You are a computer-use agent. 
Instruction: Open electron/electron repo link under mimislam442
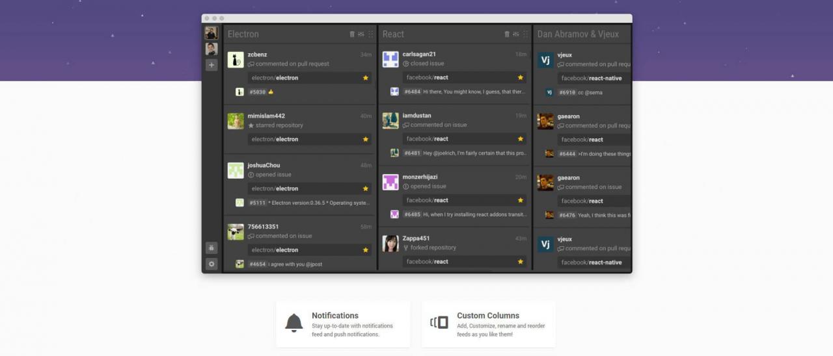(275, 139)
